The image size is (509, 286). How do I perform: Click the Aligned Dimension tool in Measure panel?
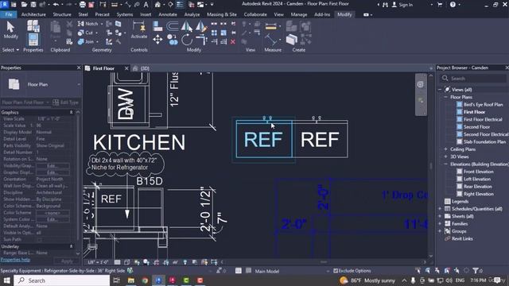(270, 40)
